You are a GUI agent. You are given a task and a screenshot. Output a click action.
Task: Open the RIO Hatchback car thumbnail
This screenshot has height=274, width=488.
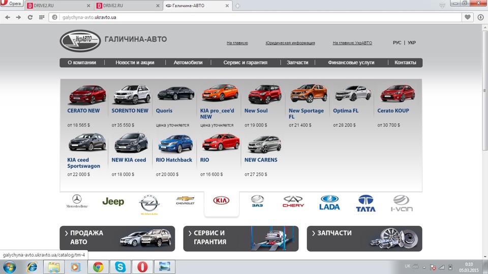(176, 144)
